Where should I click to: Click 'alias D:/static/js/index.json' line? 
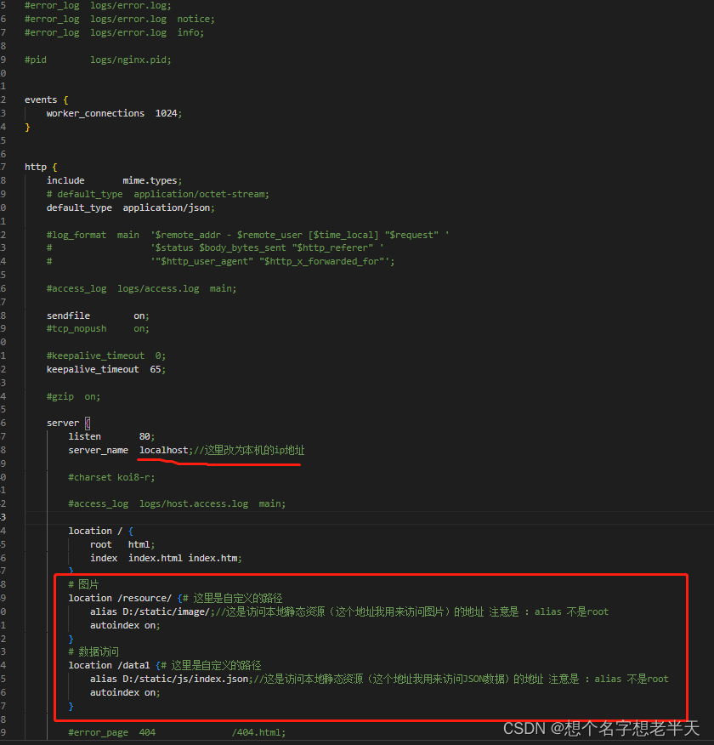pos(379,679)
